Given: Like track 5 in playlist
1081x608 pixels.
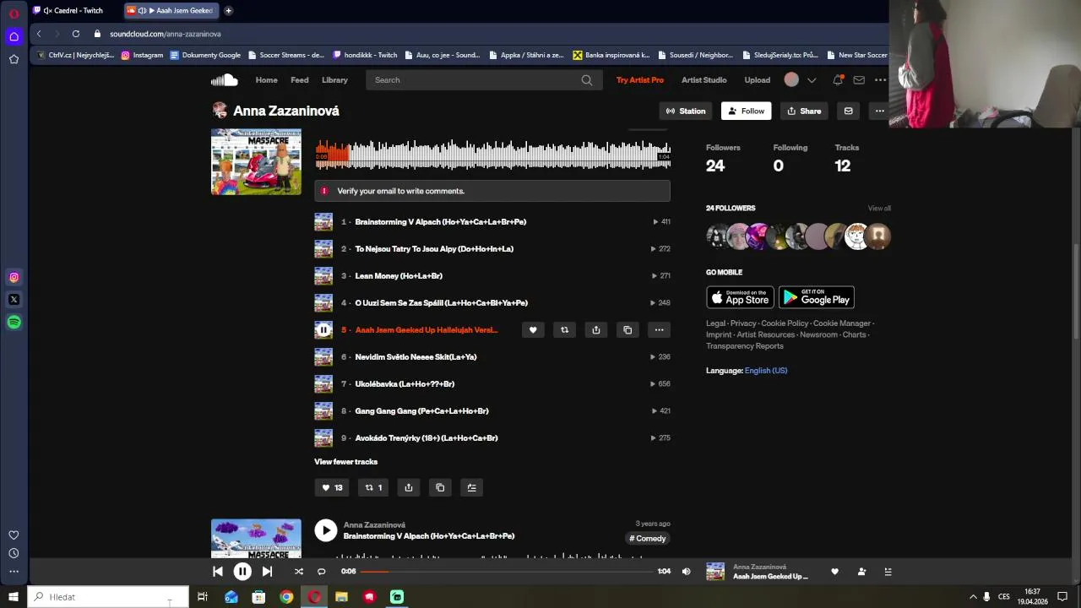Looking at the screenshot, I should coord(533,330).
